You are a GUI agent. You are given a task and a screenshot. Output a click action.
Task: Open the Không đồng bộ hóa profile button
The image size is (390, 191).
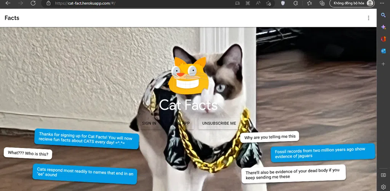pyautogui.click(x=352, y=3)
